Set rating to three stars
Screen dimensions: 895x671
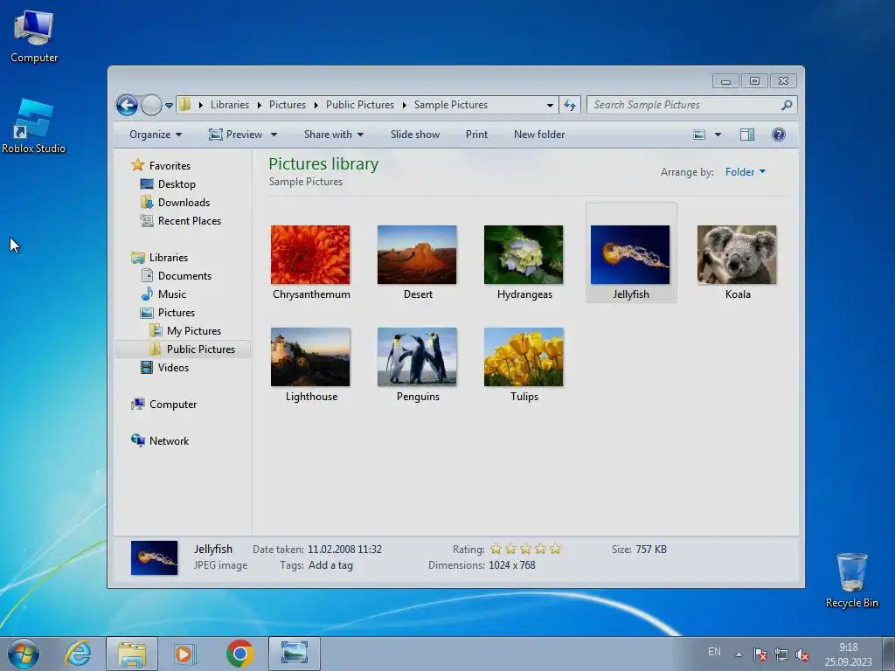tap(525, 550)
